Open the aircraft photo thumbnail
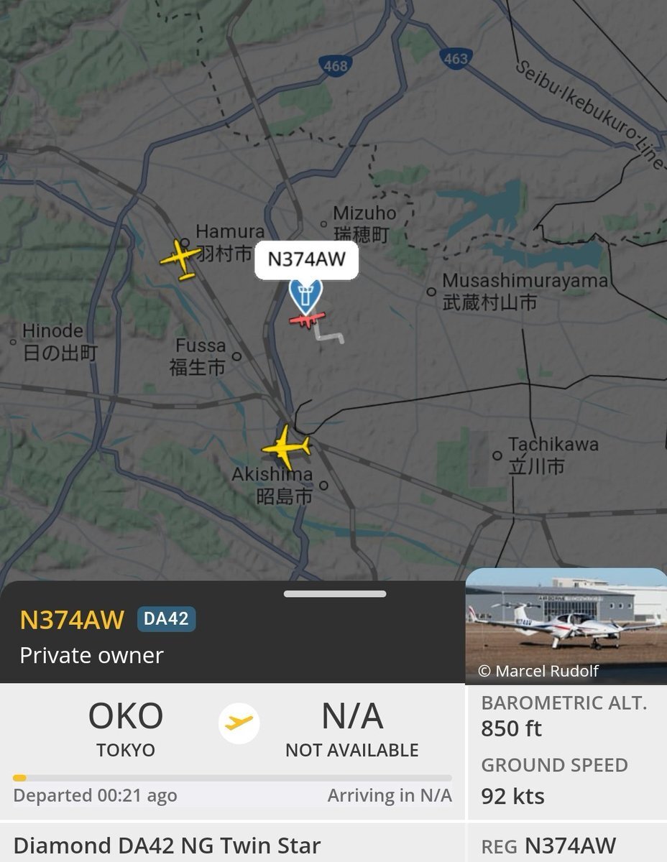Image resolution: width=667 pixels, height=862 pixels. tap(566, 626)
